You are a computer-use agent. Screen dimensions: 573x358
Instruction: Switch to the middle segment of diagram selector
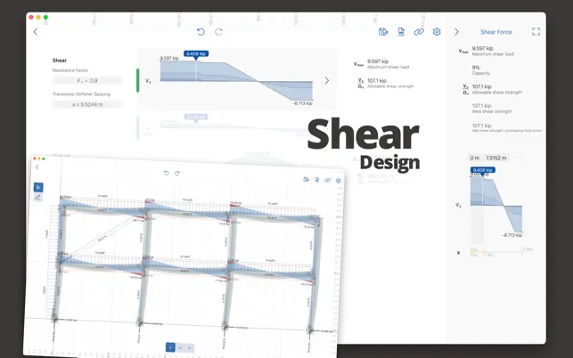click(x=180, y=348)
